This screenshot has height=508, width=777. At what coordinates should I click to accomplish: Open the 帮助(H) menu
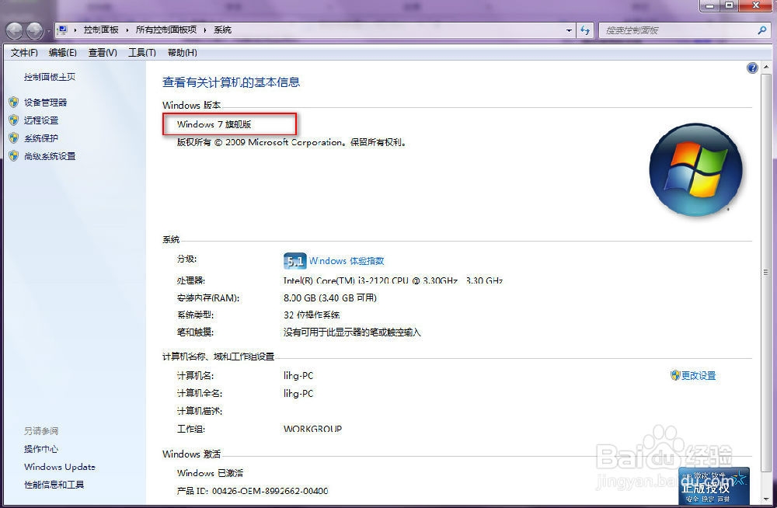click(182, 53)
